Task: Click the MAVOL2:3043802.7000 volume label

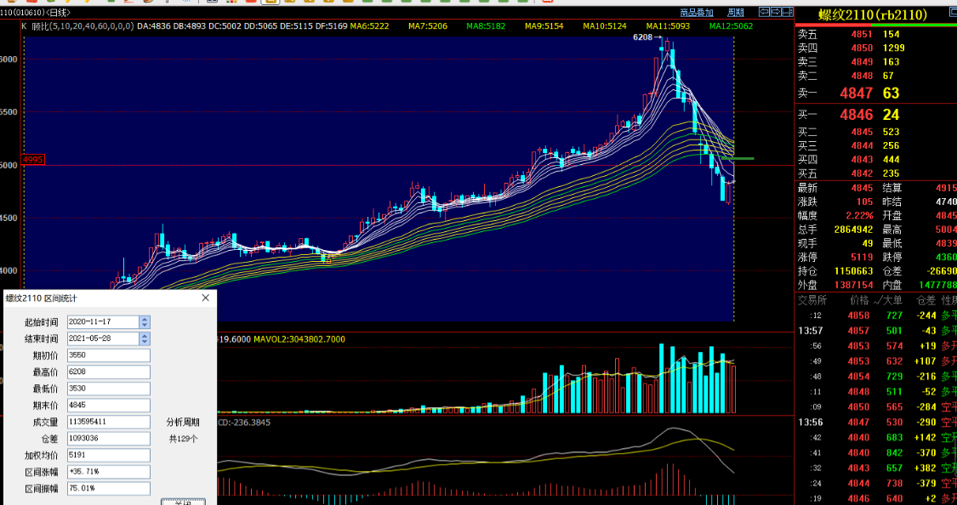Action: pyautogui.click(x=299, y=339)
